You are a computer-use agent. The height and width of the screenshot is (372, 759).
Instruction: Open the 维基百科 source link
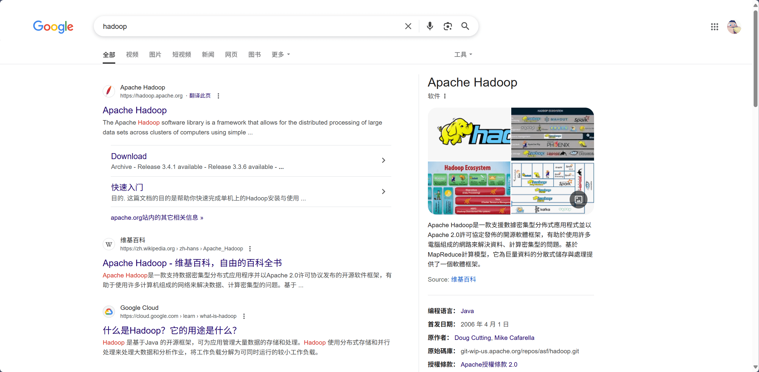coord(464,280)
